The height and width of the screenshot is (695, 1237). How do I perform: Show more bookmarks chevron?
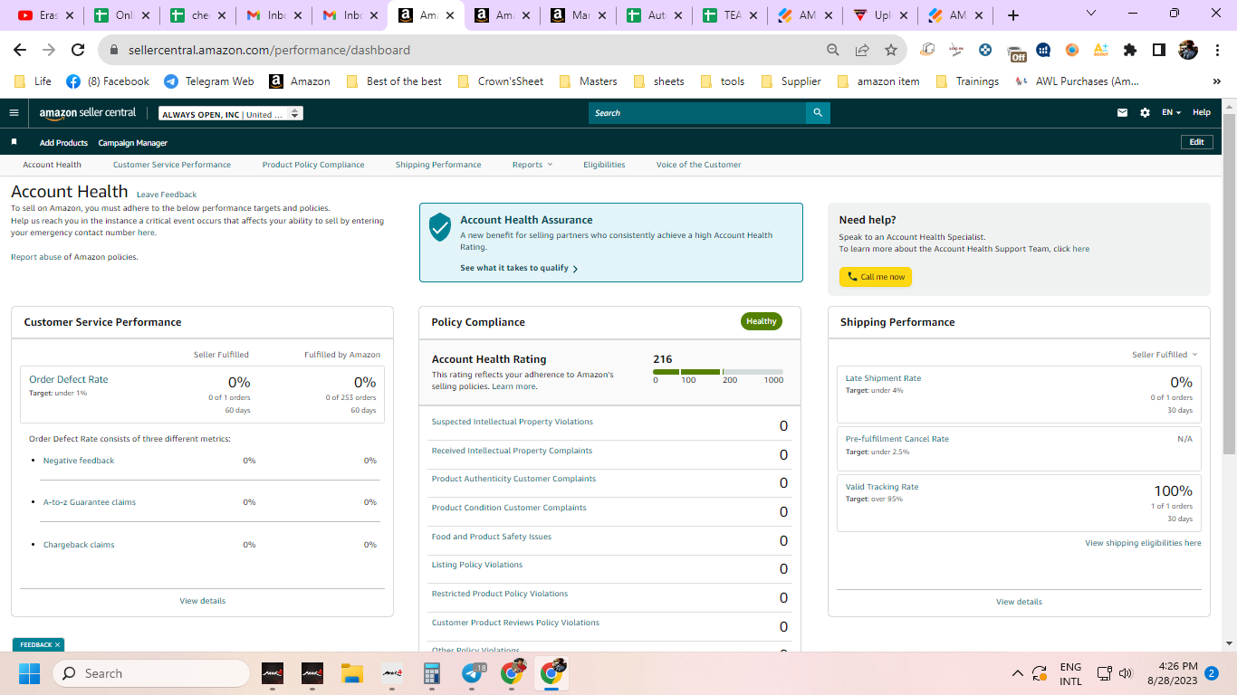[x=1217, y=81]
